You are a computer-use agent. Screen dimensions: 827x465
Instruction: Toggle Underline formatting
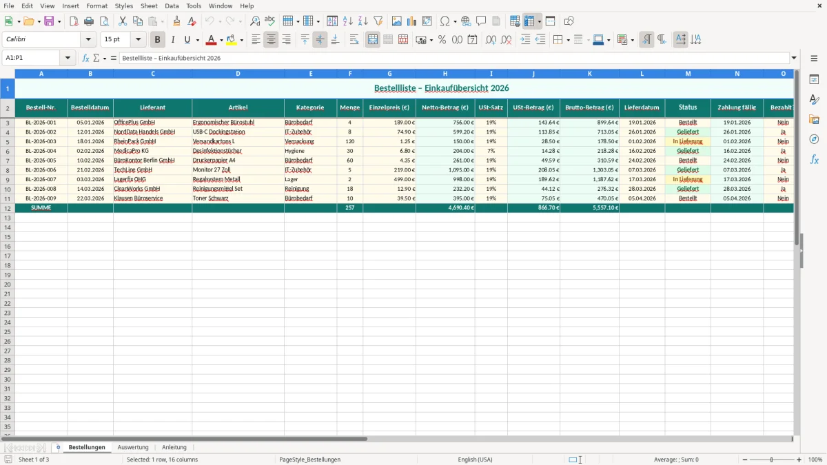187,40
